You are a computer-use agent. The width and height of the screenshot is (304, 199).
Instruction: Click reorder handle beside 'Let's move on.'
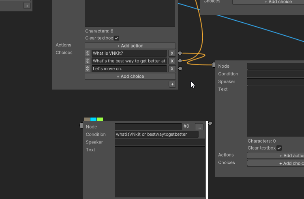[x=88, y=69]
